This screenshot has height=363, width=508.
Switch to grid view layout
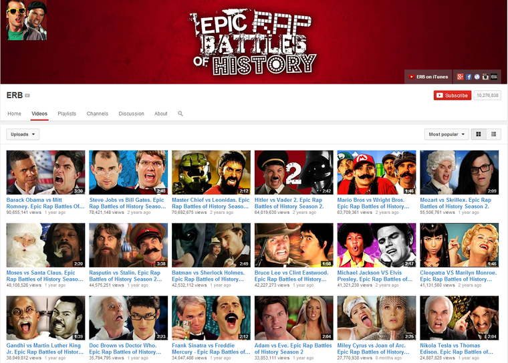pyautogui.click(x=478, y=134)
